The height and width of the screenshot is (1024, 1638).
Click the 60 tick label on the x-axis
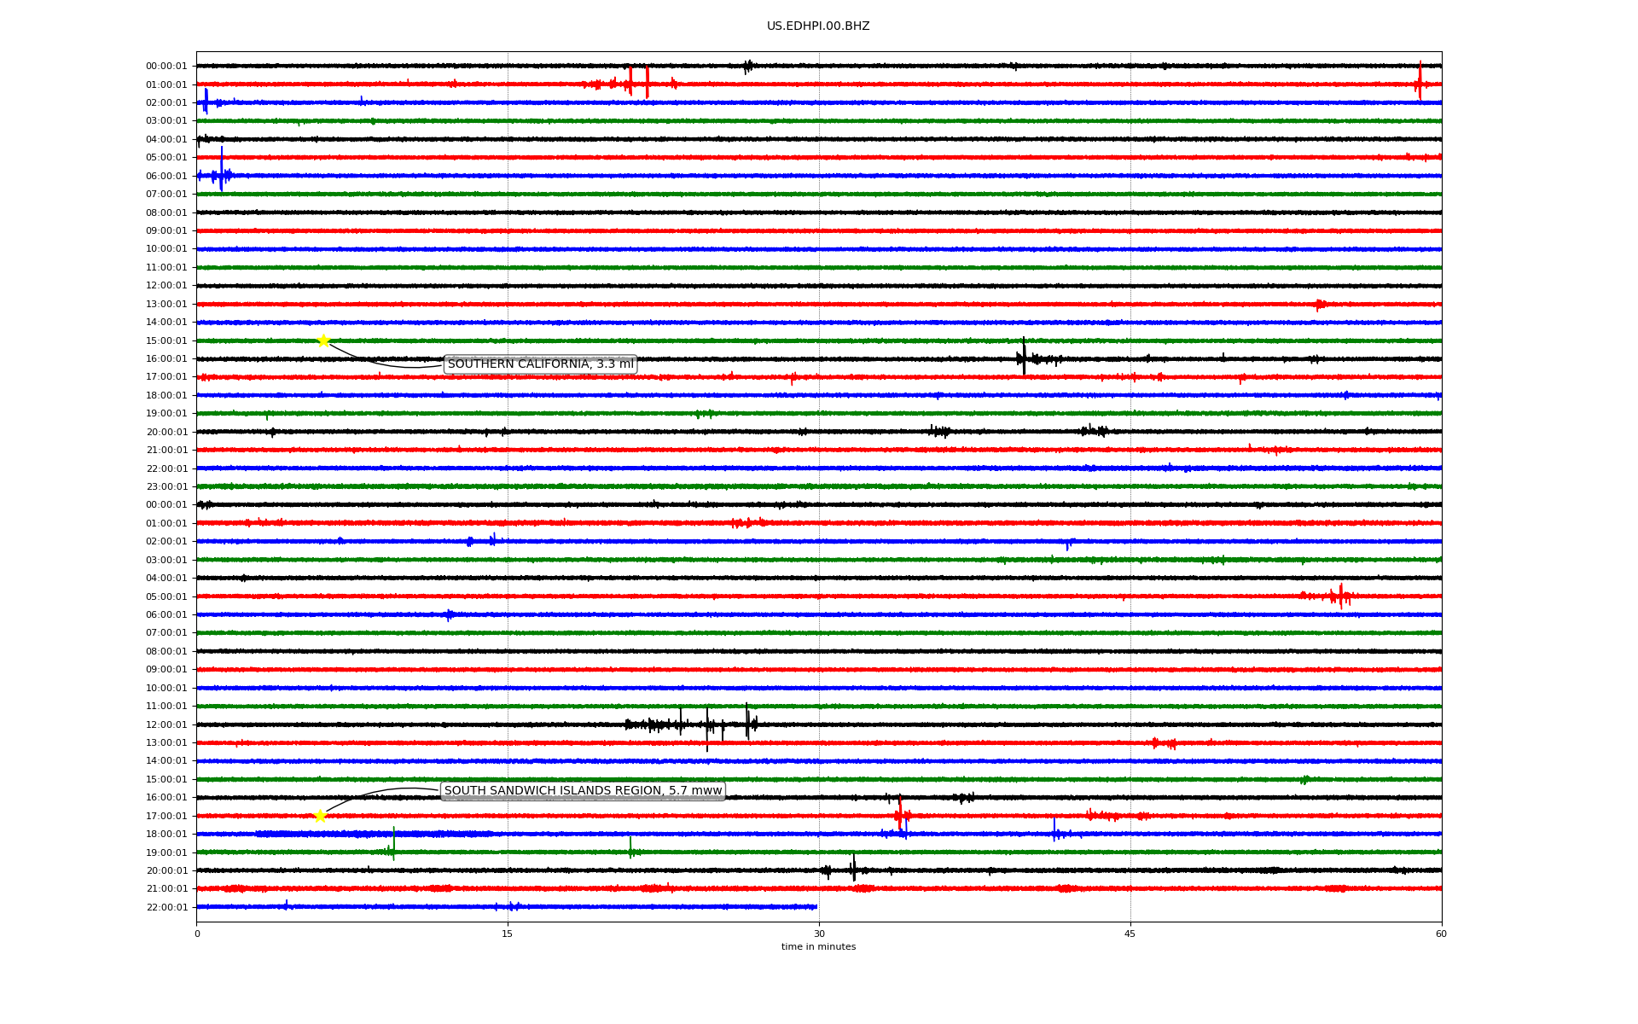click(x=1440, y=934)
